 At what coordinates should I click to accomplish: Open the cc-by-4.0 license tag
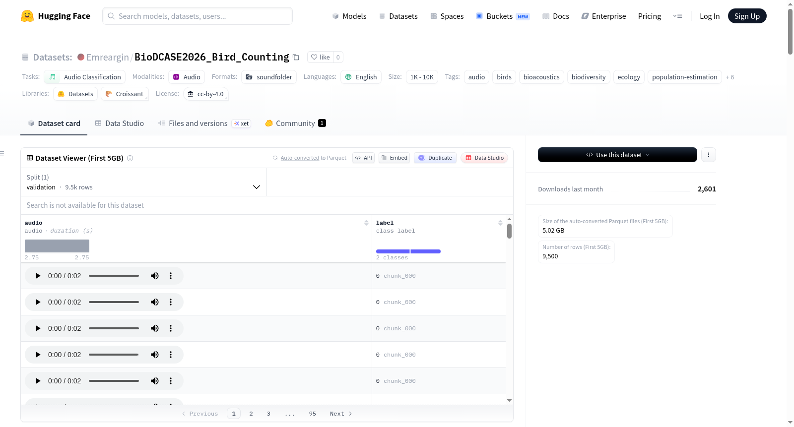(205, 94)
